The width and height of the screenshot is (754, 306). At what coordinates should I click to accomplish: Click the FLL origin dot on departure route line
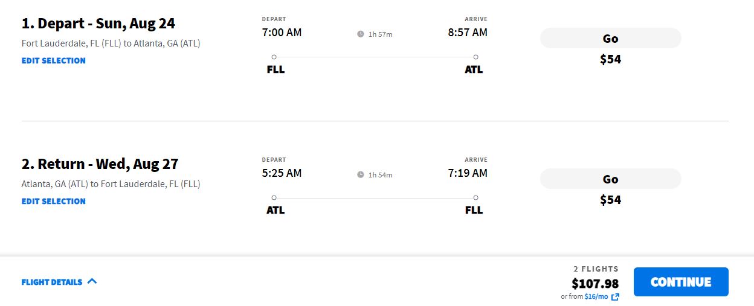(x=274, y=57)
